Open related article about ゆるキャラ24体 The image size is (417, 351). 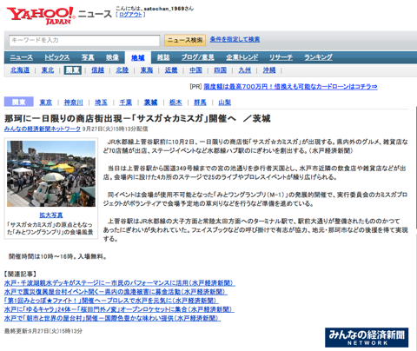coord(119,309)
